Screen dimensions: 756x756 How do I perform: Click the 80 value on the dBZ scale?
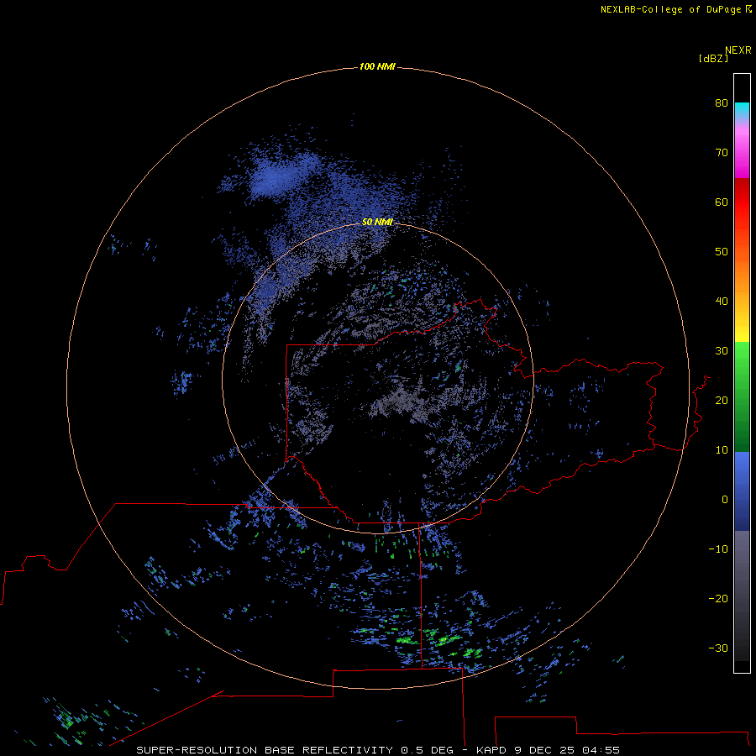pyautogui.click(x=722, y=102)
